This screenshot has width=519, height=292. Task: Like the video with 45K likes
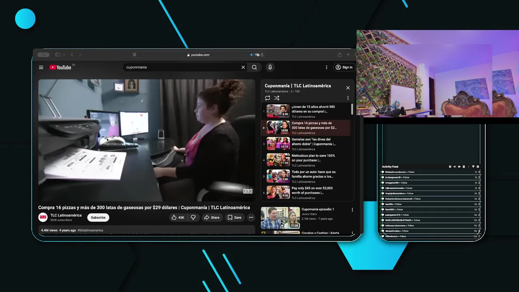tap(178, 217)
